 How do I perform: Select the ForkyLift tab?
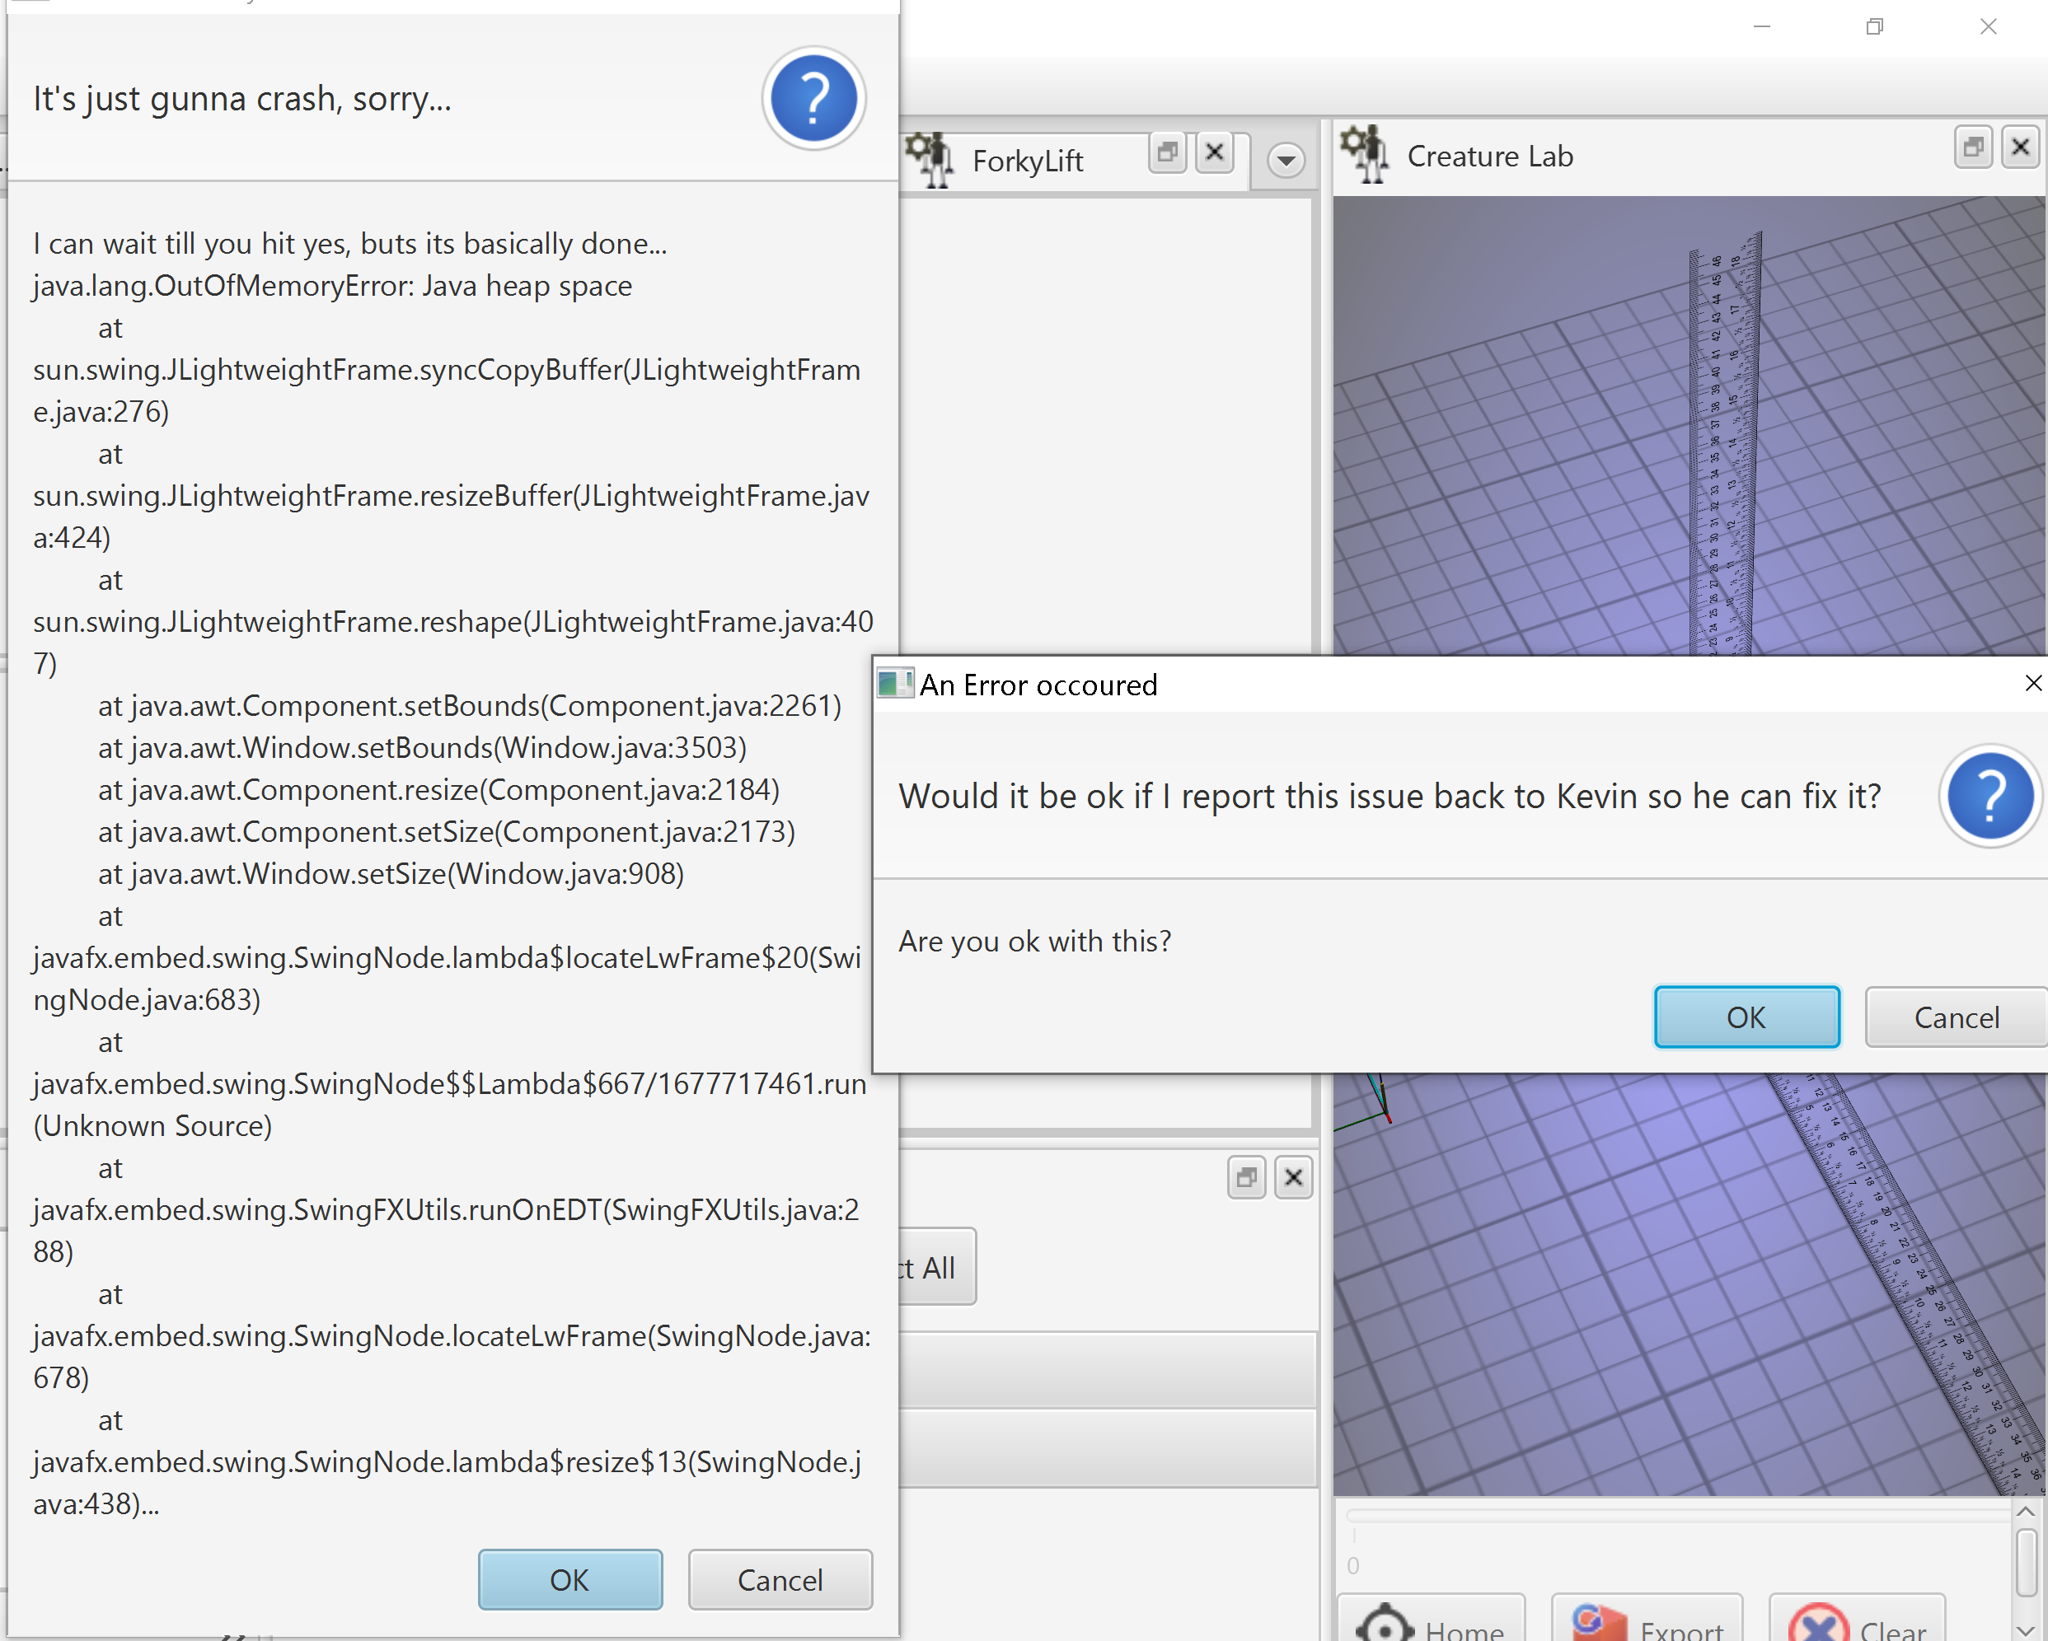click(x=1027, y=161)
